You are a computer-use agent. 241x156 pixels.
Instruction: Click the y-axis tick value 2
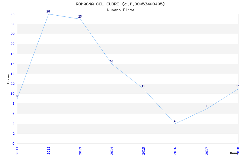click(x=13, y=134)
